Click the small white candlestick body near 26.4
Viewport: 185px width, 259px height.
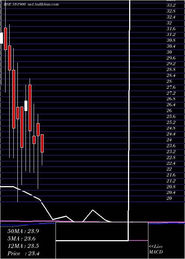26,106
